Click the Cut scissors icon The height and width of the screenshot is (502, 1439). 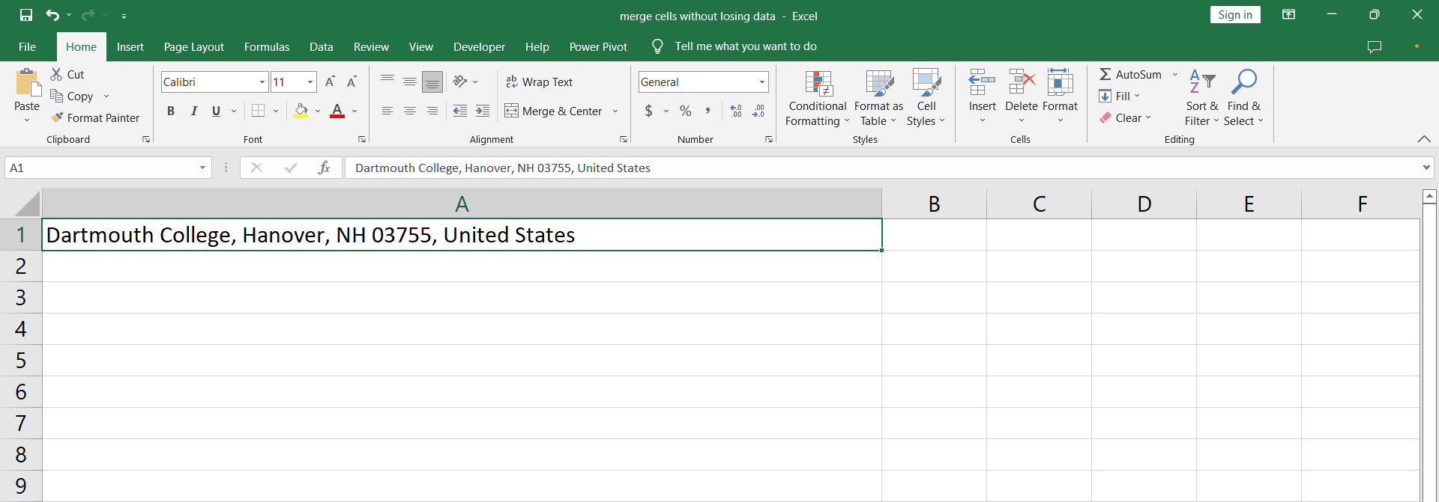point(56,74)
